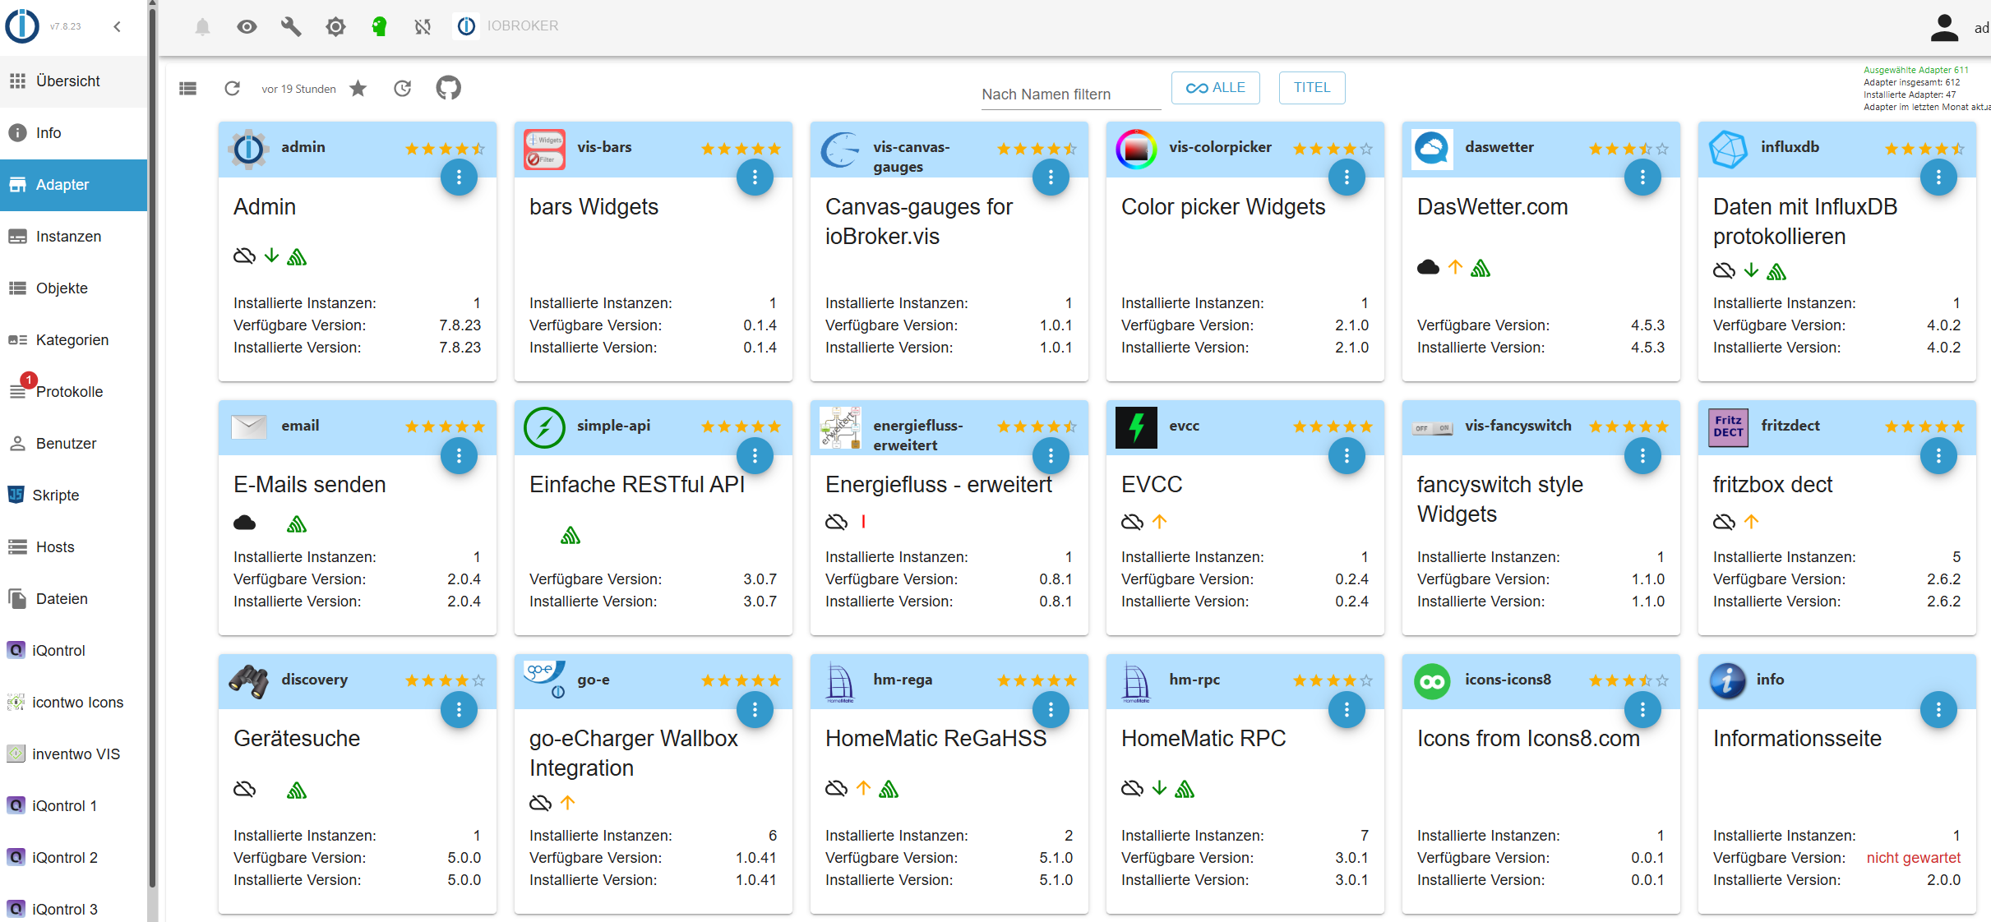Open the info card three-dot menu
This screenshot has width=1991, height=922.
click(x=1938, y=709)
